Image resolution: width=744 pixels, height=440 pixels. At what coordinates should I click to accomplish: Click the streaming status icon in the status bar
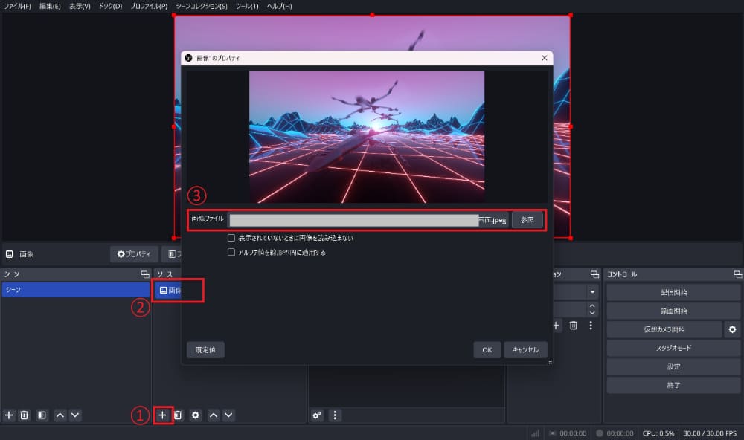[x=552, y=433]
